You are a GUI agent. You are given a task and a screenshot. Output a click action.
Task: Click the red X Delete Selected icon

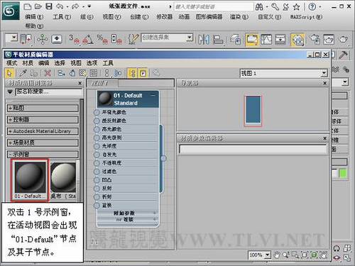(x=48, y=73)
